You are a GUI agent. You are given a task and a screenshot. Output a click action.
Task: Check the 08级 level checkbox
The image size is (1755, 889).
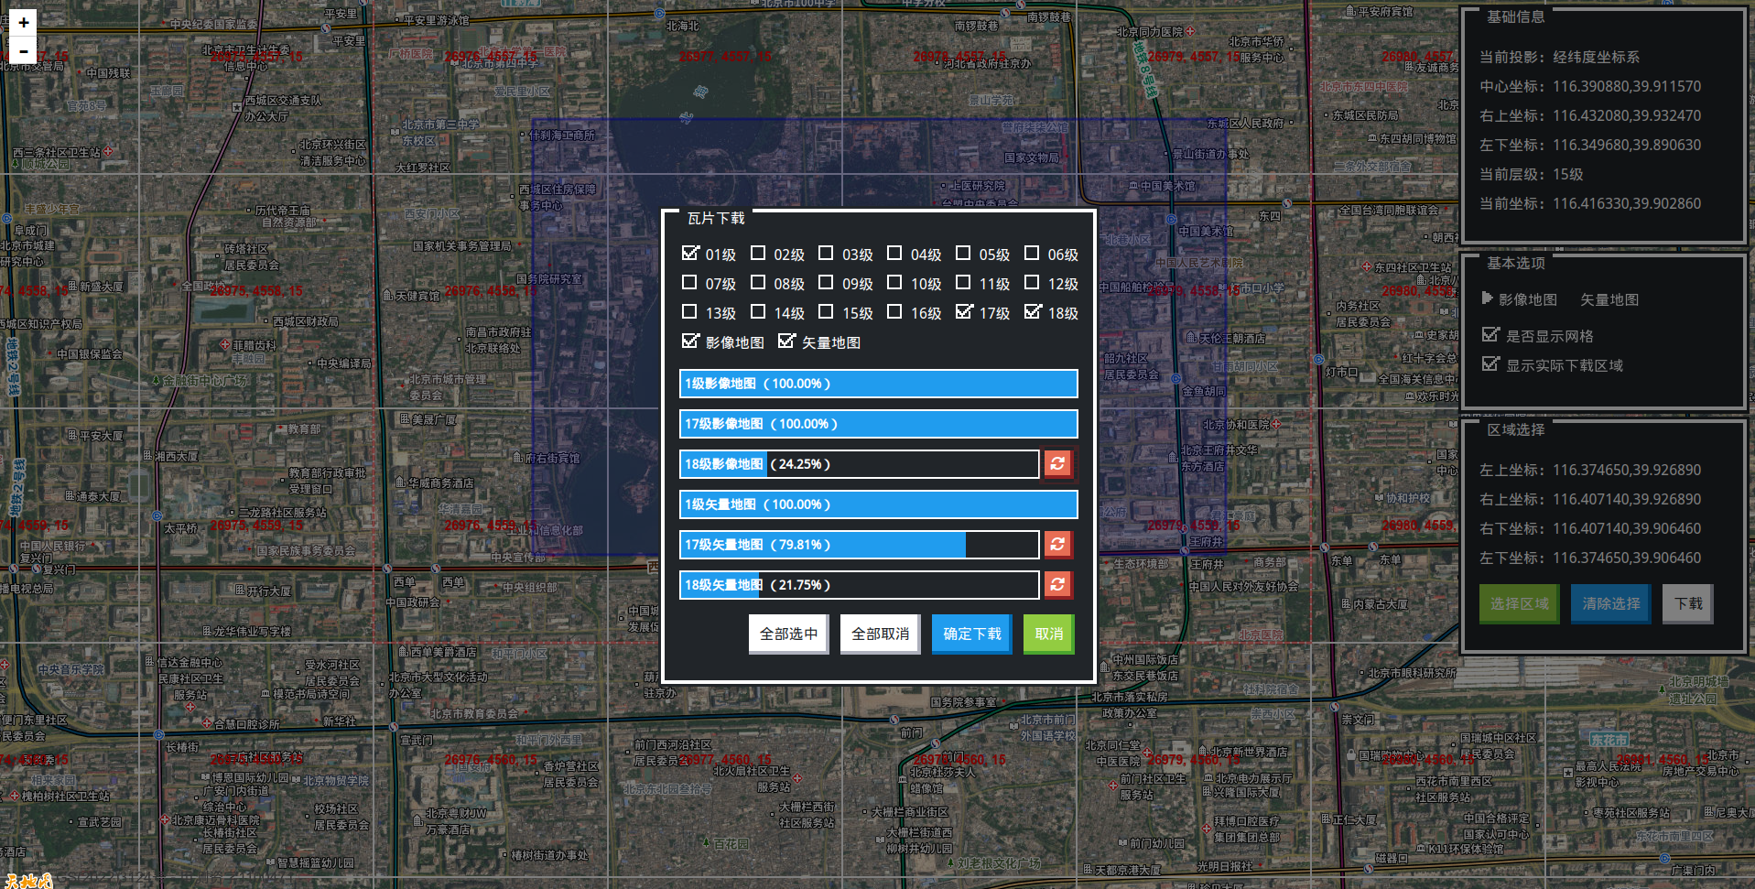point(758,282)
